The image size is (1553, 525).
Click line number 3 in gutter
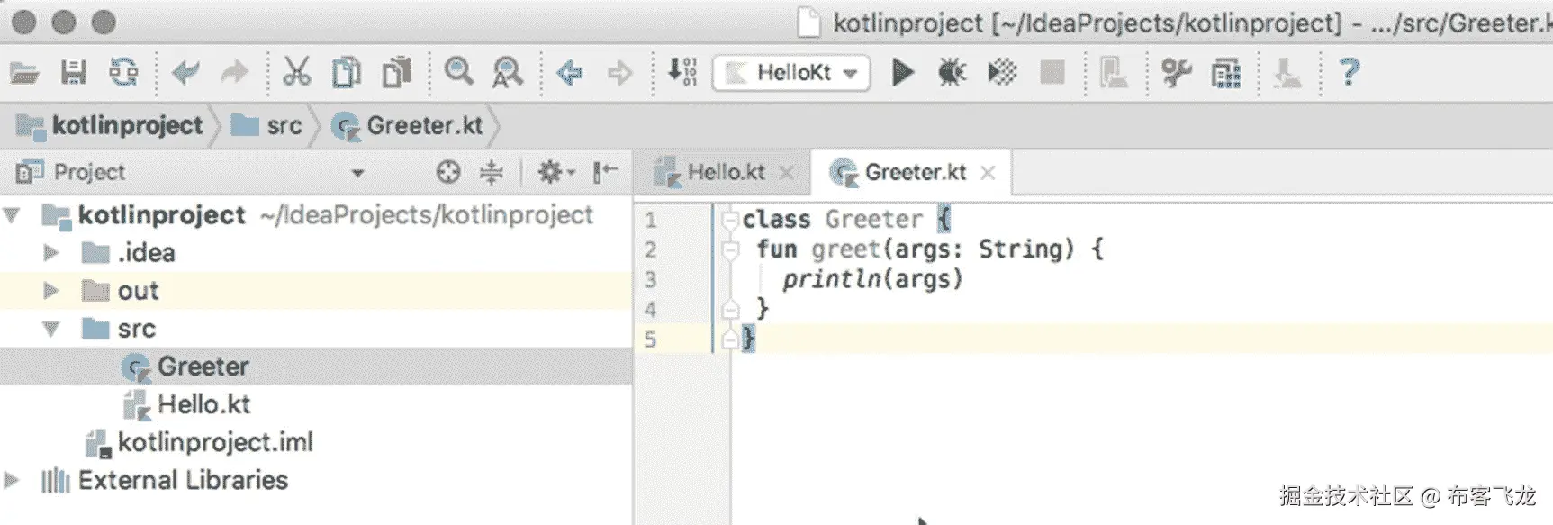(x=650, y=280)
